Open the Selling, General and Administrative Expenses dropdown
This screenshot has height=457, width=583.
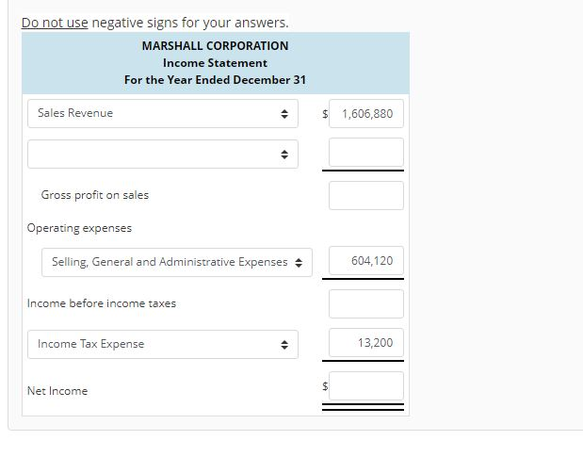(177, 263)
